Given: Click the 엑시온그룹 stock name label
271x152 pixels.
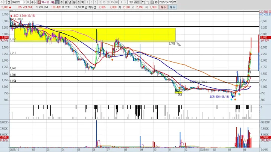Looking at the screenshot, I should [48, 2].
